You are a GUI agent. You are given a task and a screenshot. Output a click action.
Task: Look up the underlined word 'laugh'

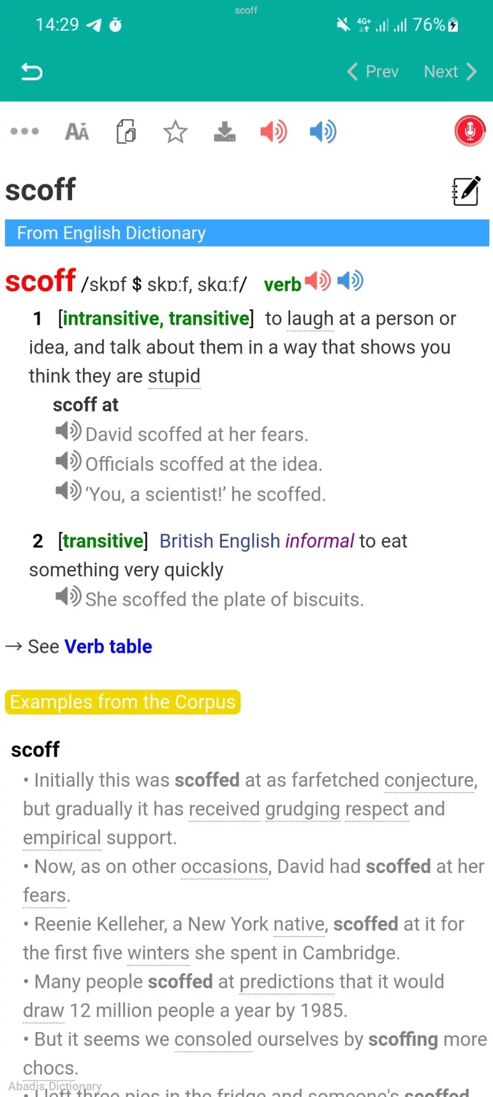(310, 318)
